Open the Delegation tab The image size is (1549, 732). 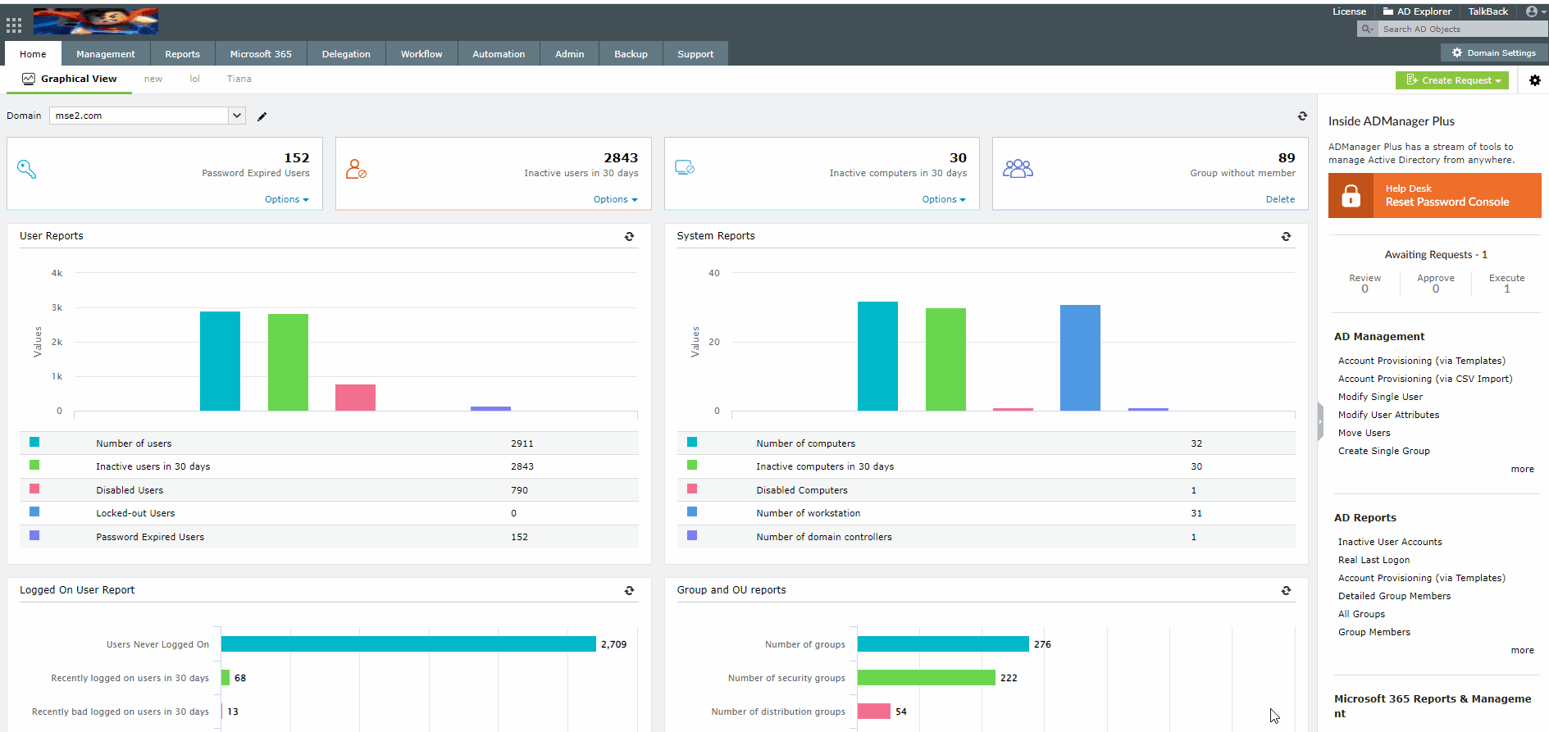point(346,54)
